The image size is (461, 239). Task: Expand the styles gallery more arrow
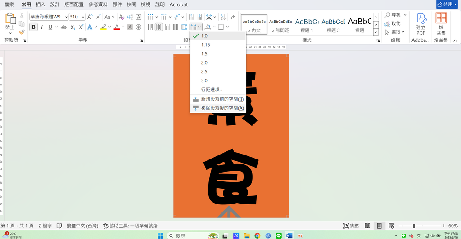tap(376, 32)
